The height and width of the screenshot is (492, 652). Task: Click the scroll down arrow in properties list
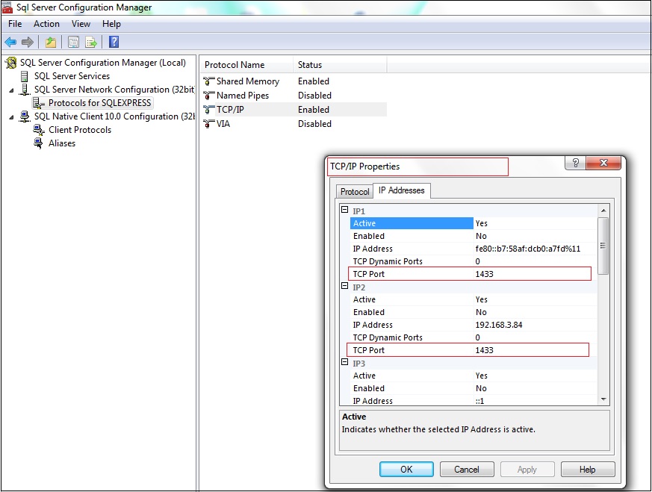603,399
